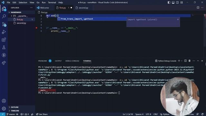Open the launch profile dropdown arrow
The width and height of the screenshot is (206, 116).
pos(182,61)
